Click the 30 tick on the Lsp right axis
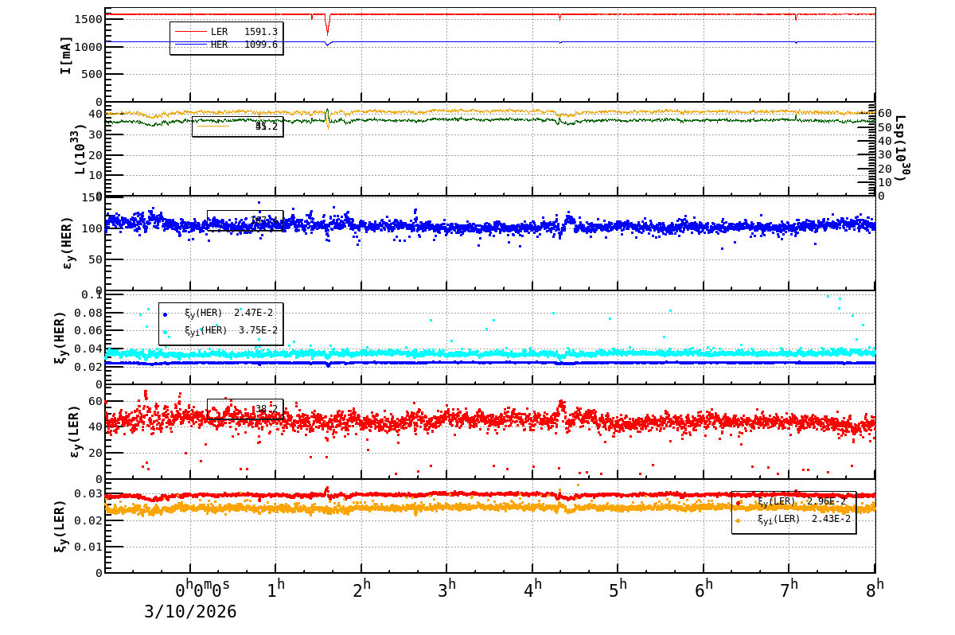The image size is (955, 635). tap(883, 154)
